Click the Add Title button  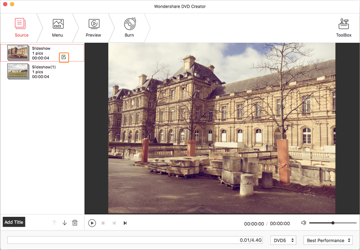tap(14, 222)
